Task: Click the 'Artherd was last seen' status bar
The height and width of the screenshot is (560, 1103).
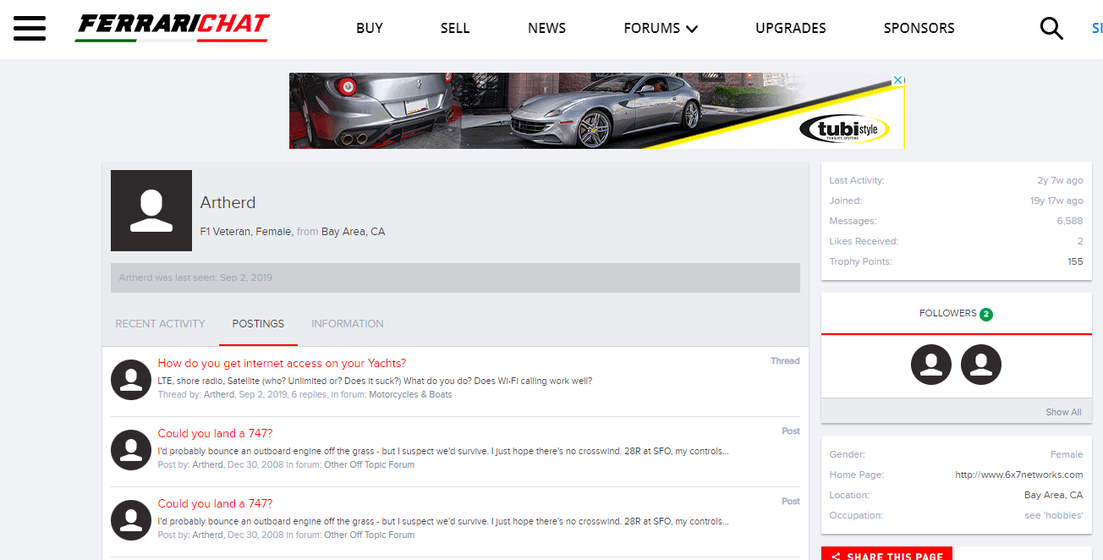Action: pos(455,277)
